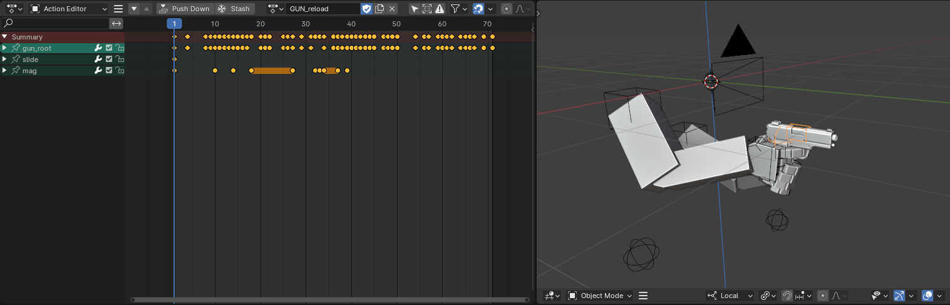Toggle viewport gizmos display
The image size is (950, 305).
click(899, 296)
